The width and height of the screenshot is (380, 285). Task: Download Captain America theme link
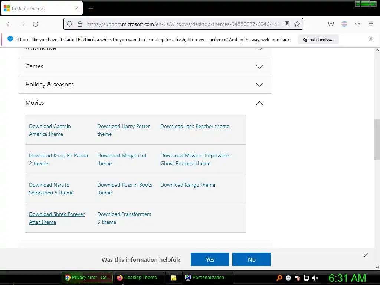point(50,130)
